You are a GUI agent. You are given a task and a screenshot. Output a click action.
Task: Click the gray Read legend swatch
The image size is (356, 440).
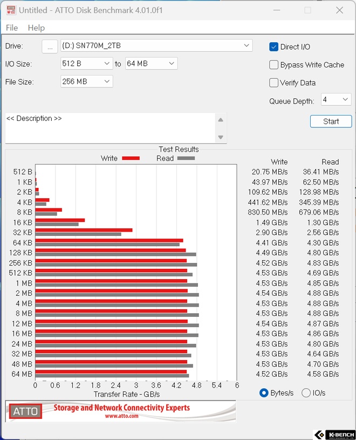(x=186, y=158)
